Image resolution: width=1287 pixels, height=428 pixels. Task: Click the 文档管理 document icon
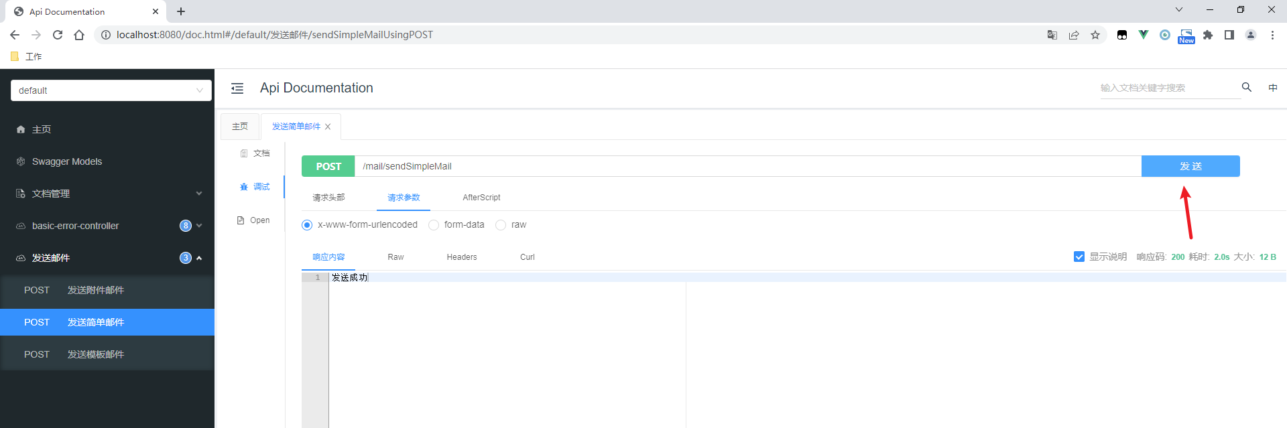(21, 194)
